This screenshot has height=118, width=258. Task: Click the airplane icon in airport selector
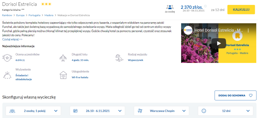(140, 111)
